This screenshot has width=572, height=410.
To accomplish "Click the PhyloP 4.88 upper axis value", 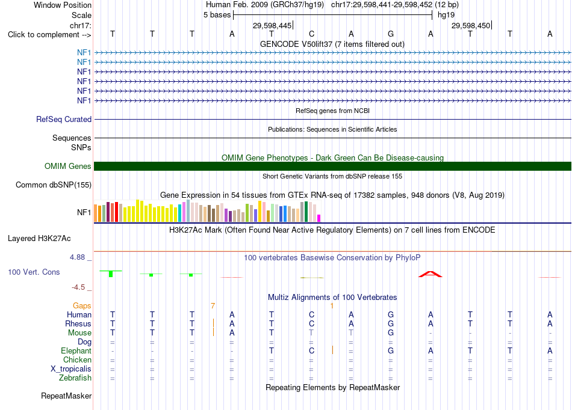I will (77, 257).
